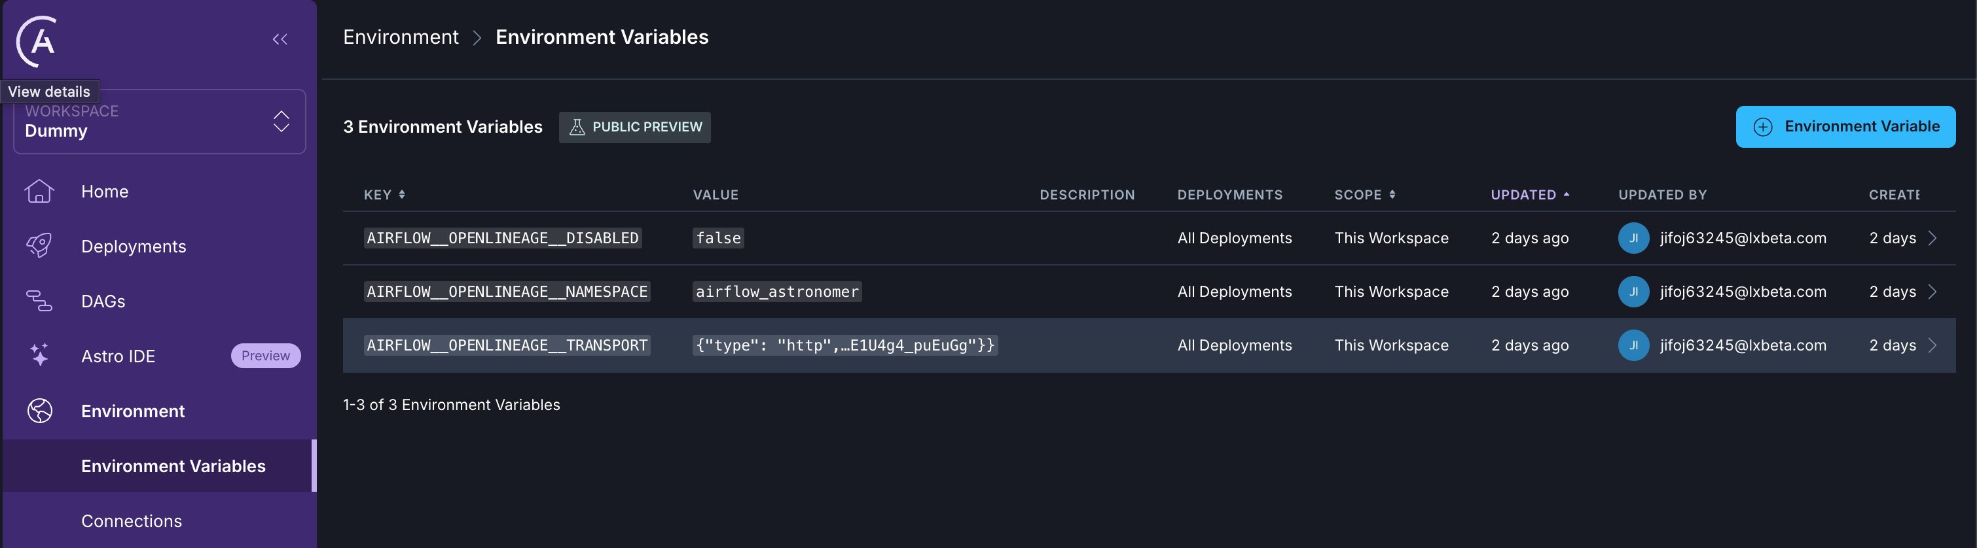Open the Dummy workspace switcher
This screenshot has width=1977, height=548.
pos(160,122)
